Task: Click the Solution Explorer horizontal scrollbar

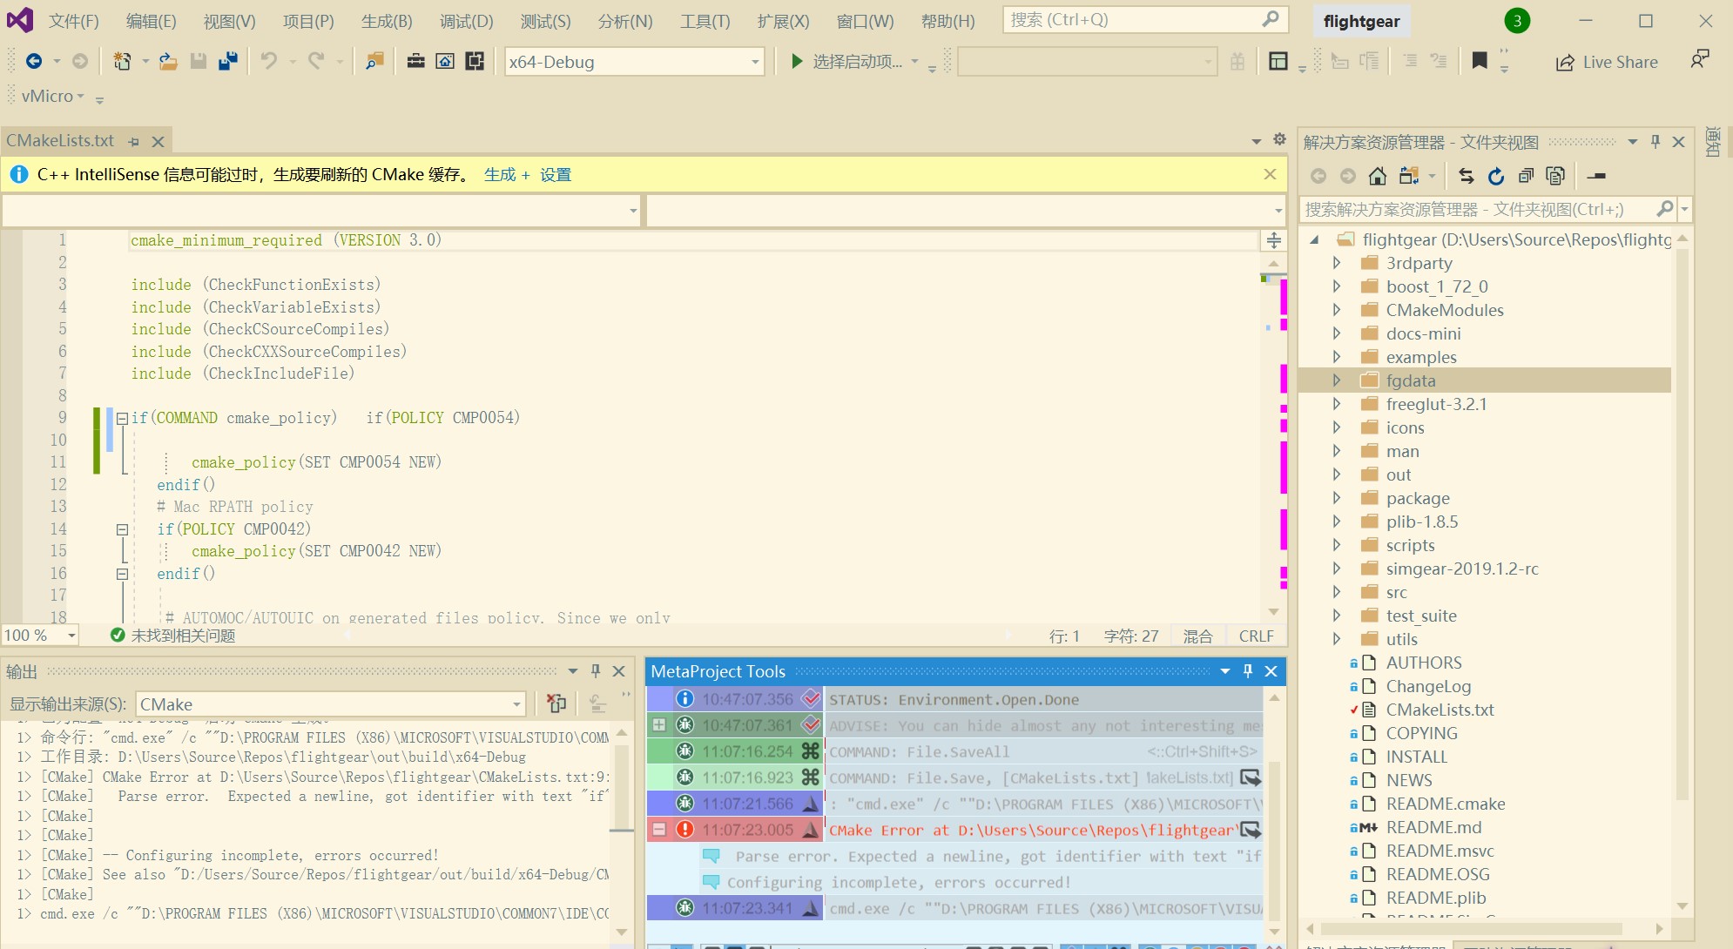Action: (x=1485, y=929)
